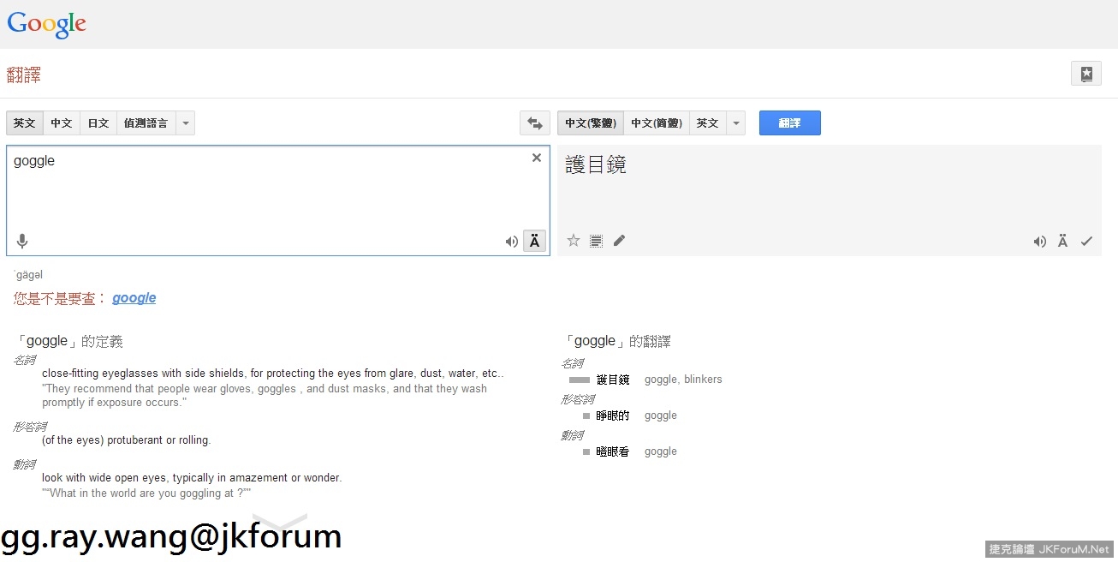Select all translated text icon
Viewport: 1118px width, 562px height.
tap(596, 241)
